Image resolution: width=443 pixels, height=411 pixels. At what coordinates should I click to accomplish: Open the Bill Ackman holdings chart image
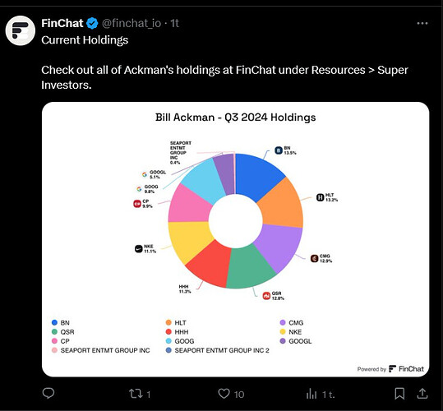[235, 239]
